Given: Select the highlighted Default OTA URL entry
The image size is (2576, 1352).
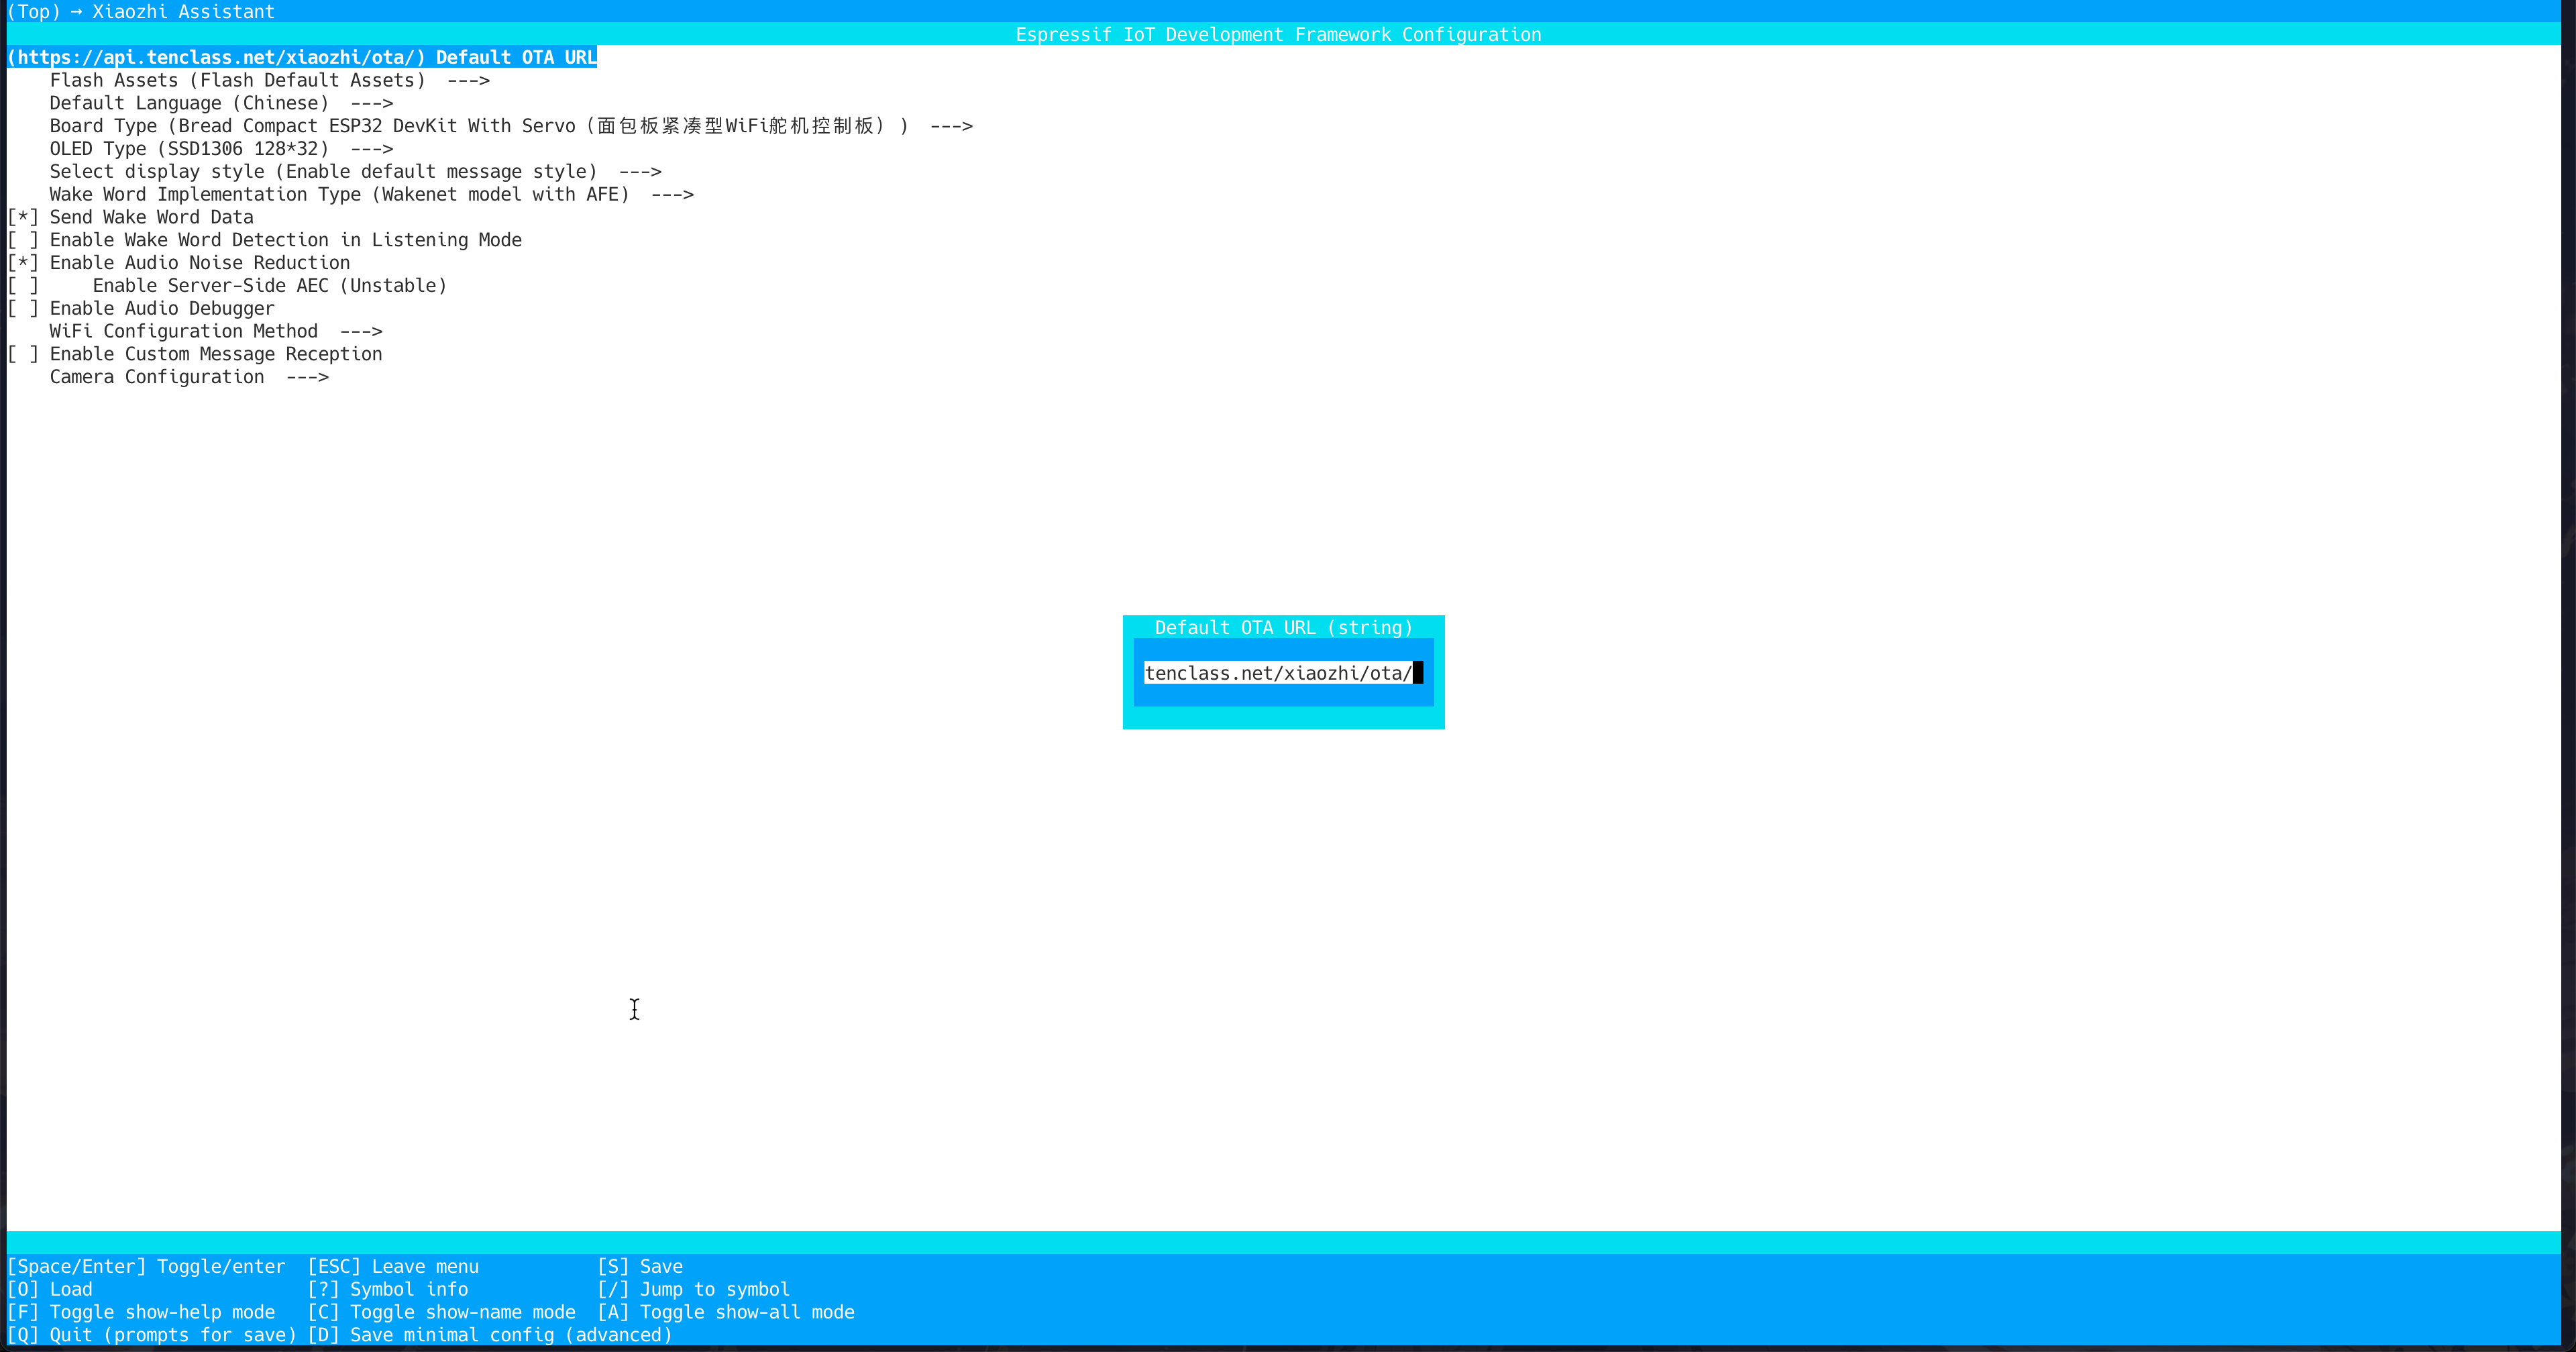Looking at the screenshot, I should (300, 57).
